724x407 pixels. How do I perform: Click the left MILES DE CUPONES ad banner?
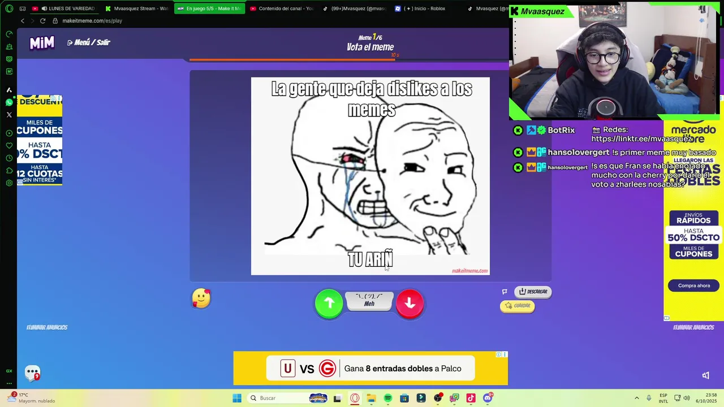click(x=40, y=140)
